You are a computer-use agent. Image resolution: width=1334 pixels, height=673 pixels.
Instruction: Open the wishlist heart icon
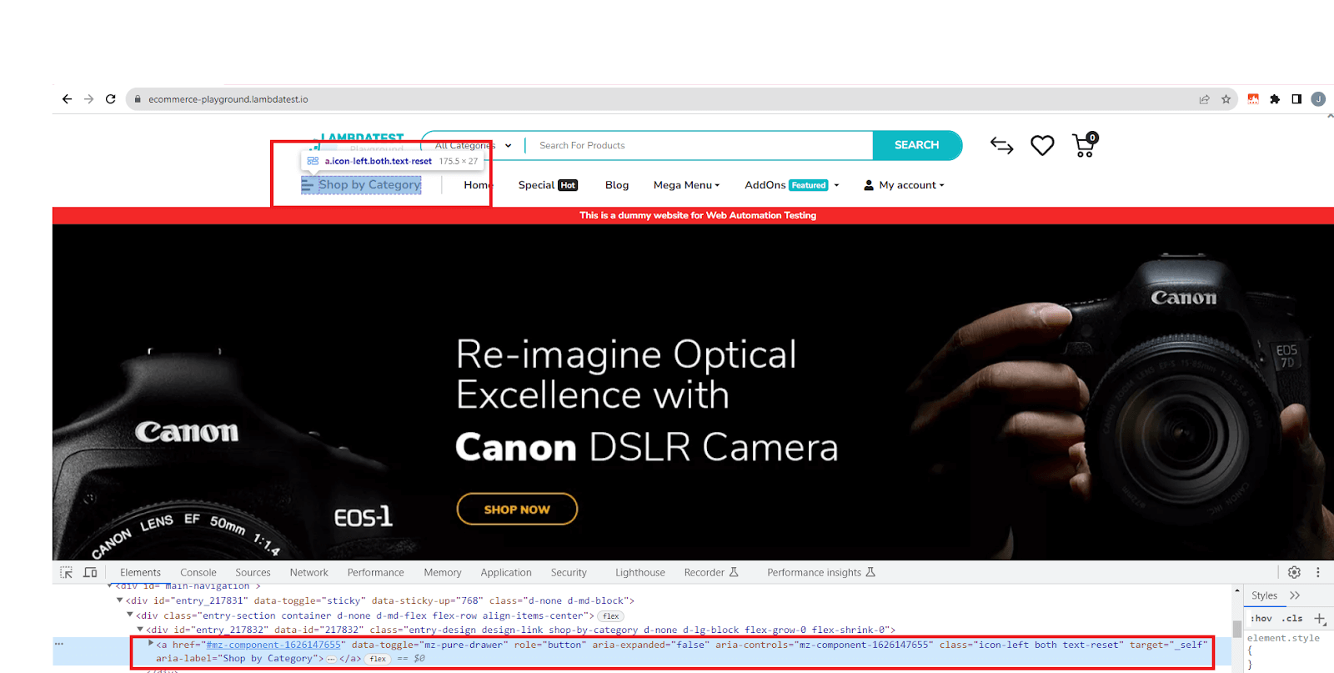[1042, 145]
